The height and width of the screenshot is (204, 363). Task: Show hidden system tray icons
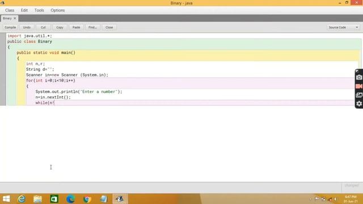pos(310,199)
